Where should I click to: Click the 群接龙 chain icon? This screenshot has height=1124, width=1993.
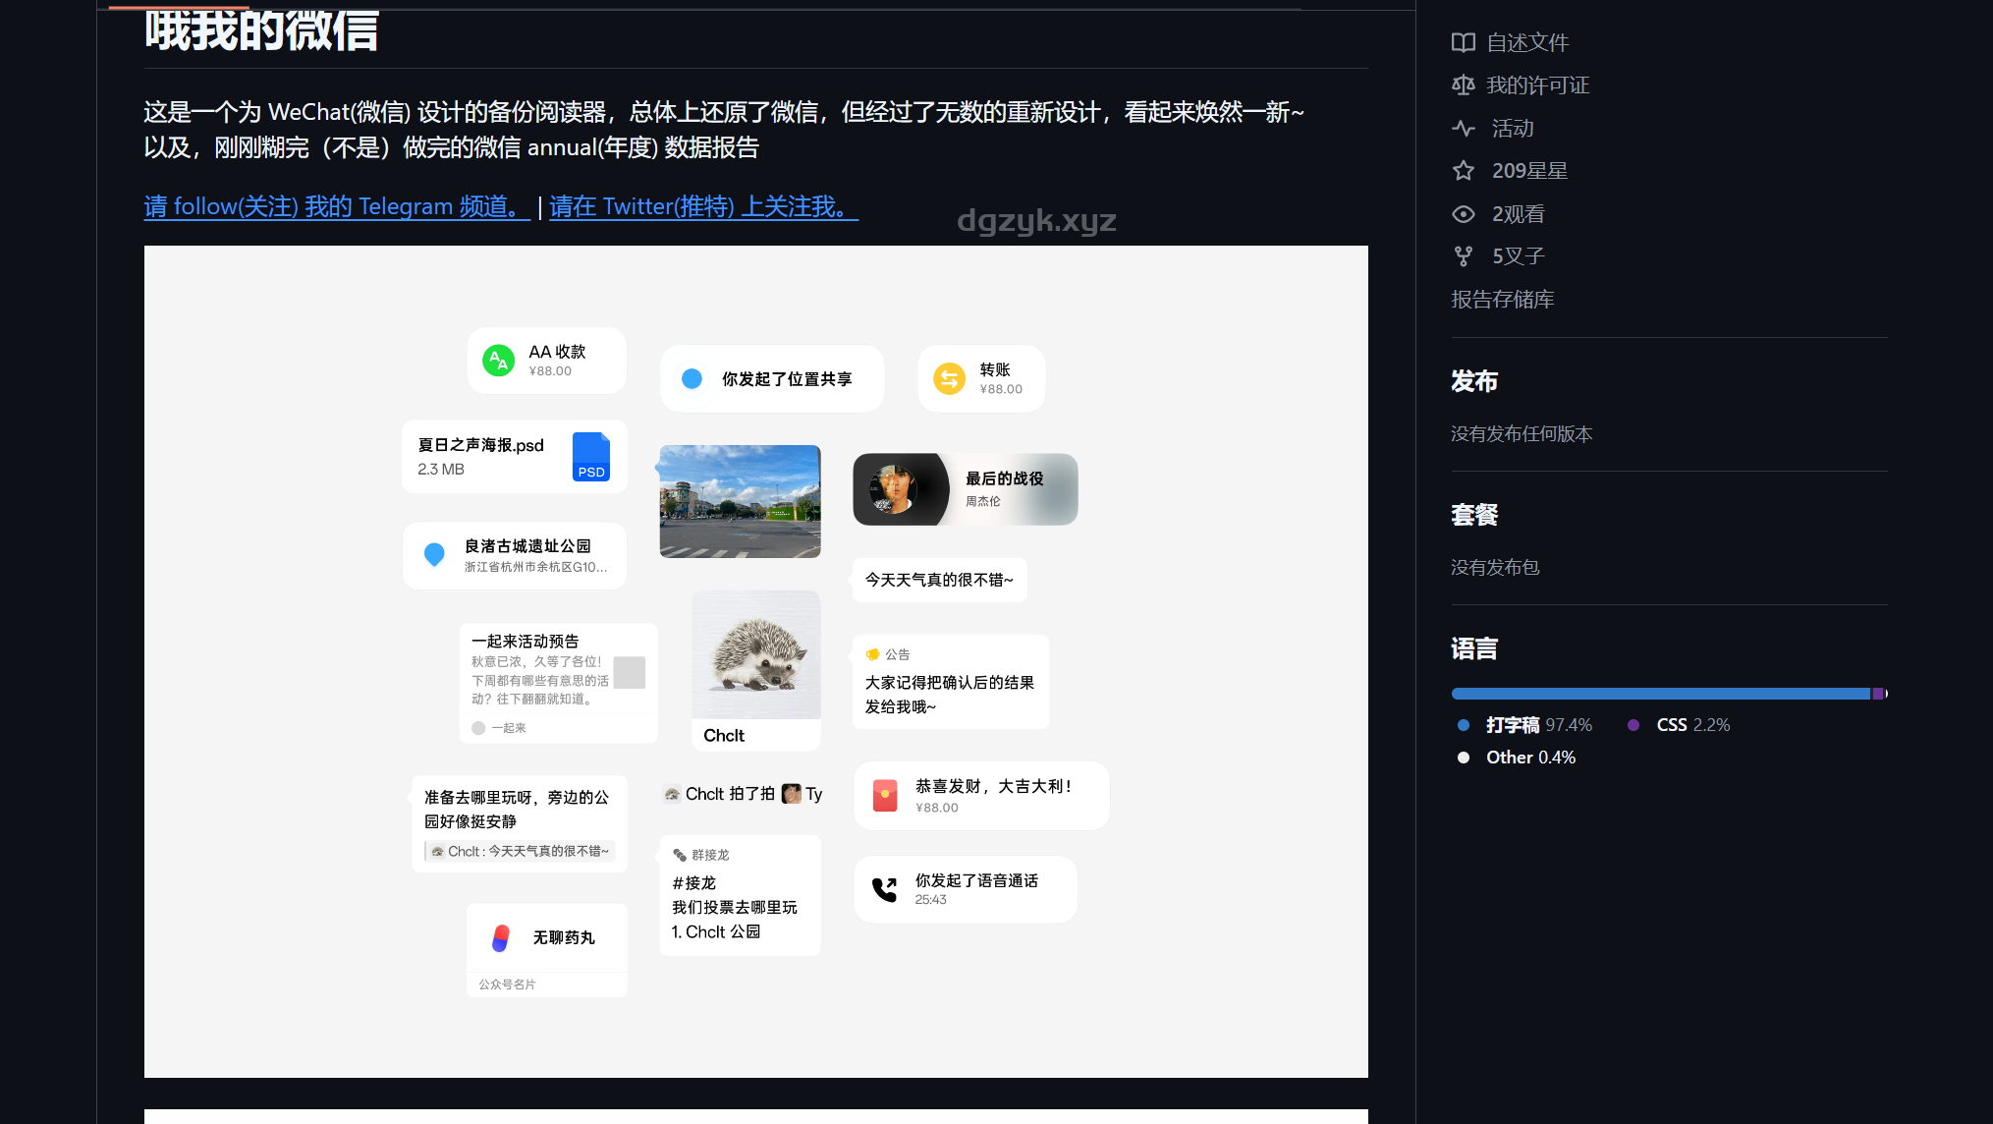click(x=679, y=855)
